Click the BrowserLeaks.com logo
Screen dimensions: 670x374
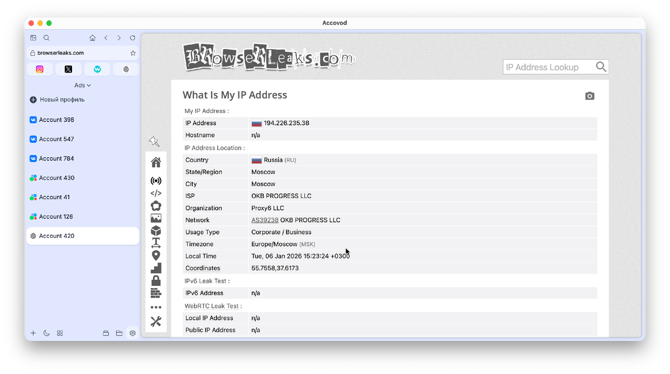click(269, 57)
